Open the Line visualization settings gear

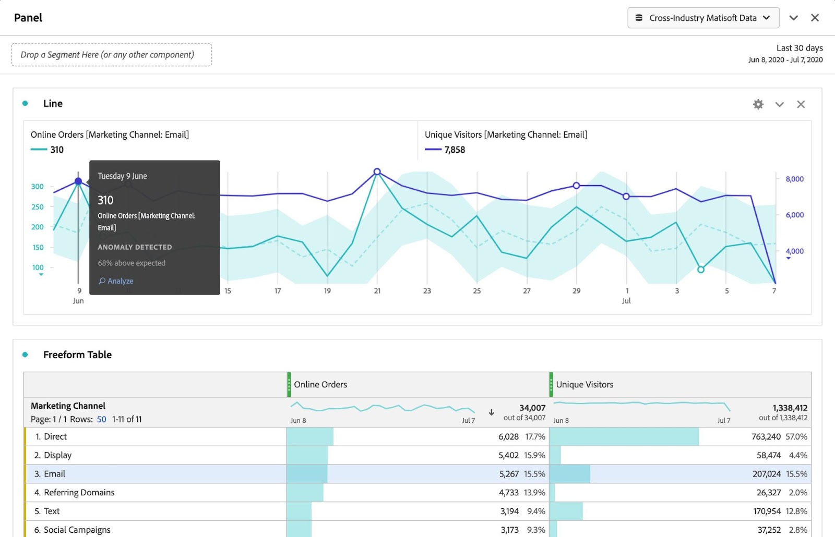coord(758,104)
